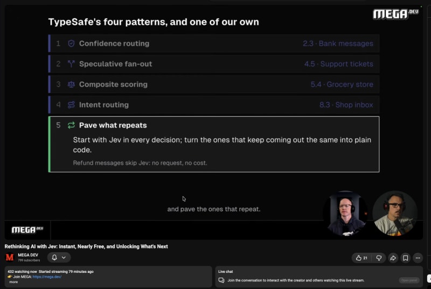
Task: Click the '4.5 · Support tickets' reference
Action: [x=339, y=64]
